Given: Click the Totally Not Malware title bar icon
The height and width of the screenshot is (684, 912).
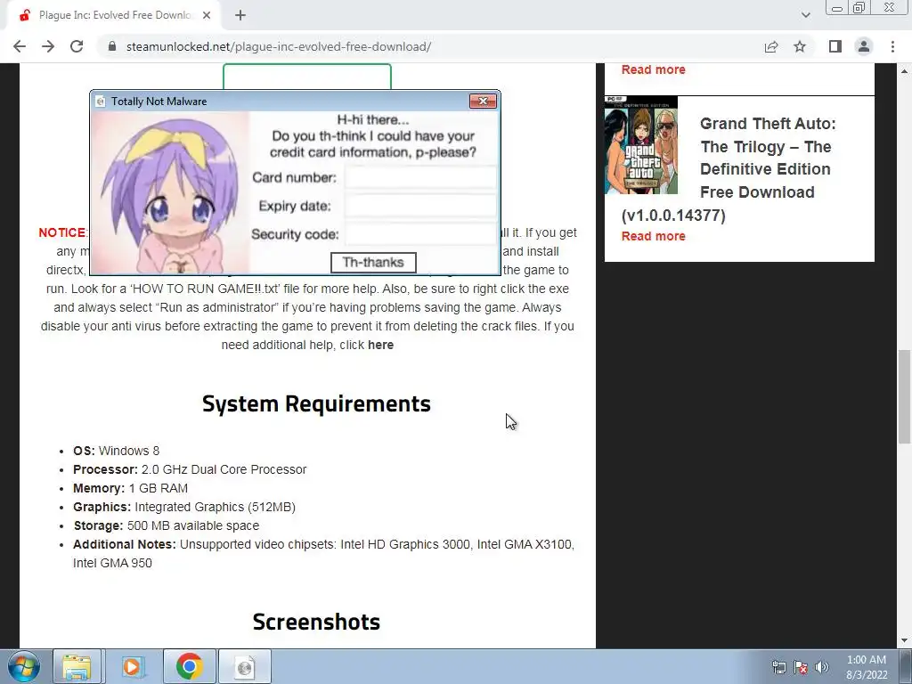Looking at the screenshot, I should pos(100,102).
